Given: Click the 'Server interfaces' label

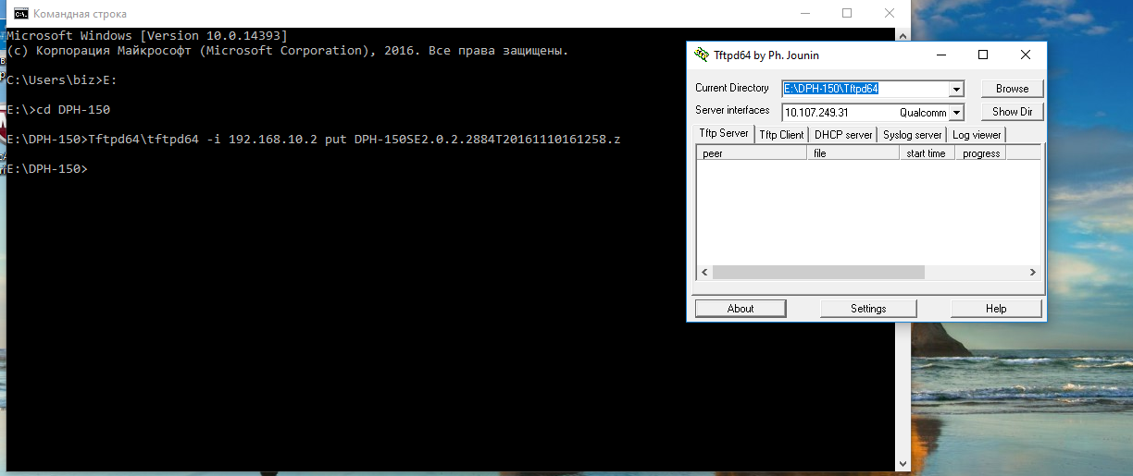Looking at the screenshot, I should pos(732,110).
